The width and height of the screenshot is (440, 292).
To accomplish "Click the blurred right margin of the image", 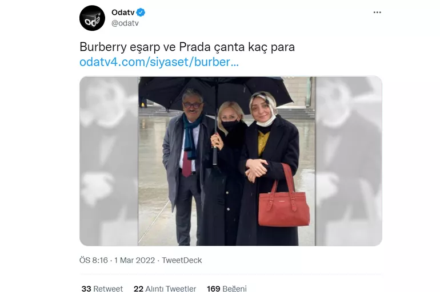I will (x=349, y=161).
